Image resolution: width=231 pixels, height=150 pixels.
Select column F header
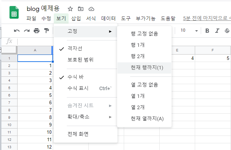[213, 50]
